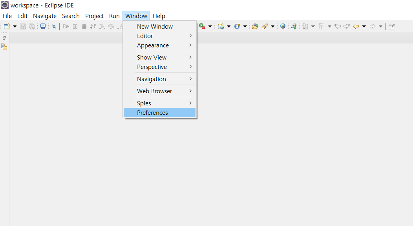Open the Back history dropdown arrow
Screen dimensions: 413x226
[364, 26]
